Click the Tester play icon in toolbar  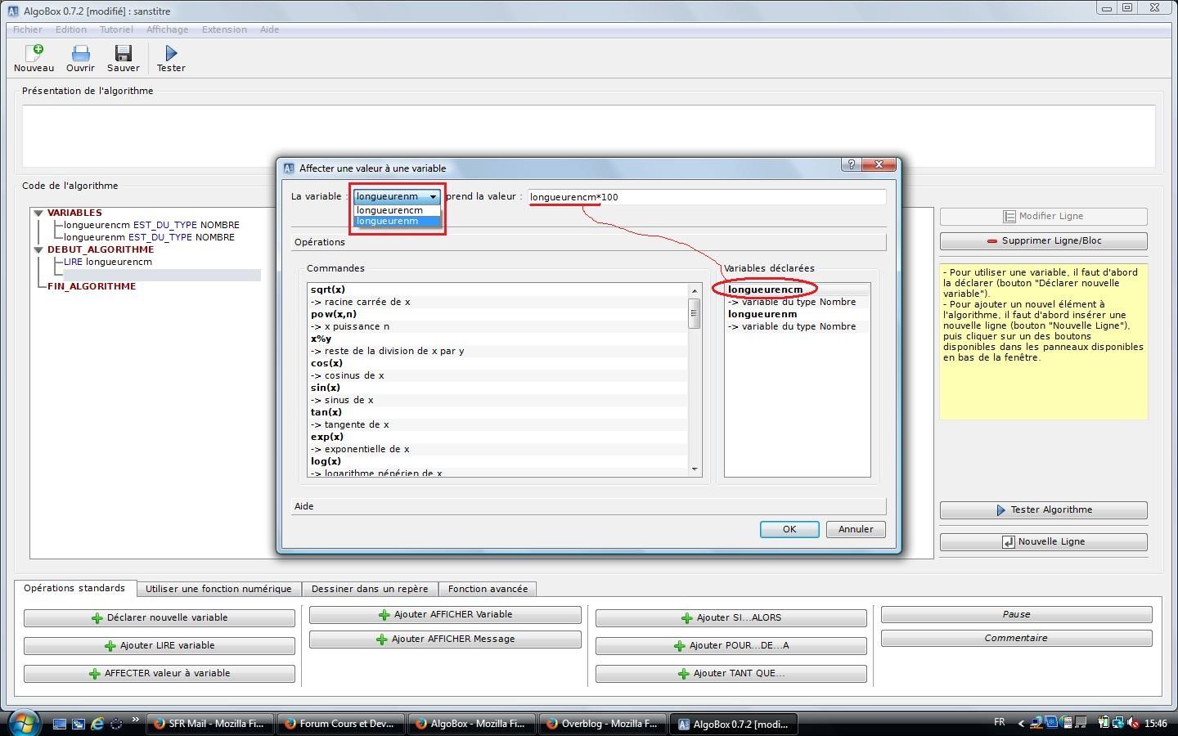(x=171, y=53)
